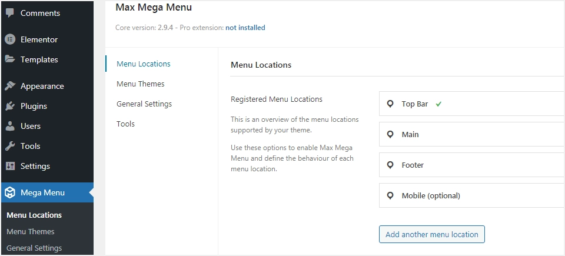This screenshot has width=565, height=256.
Task: Click the Plugins plug icon
Action: (10, 106)
